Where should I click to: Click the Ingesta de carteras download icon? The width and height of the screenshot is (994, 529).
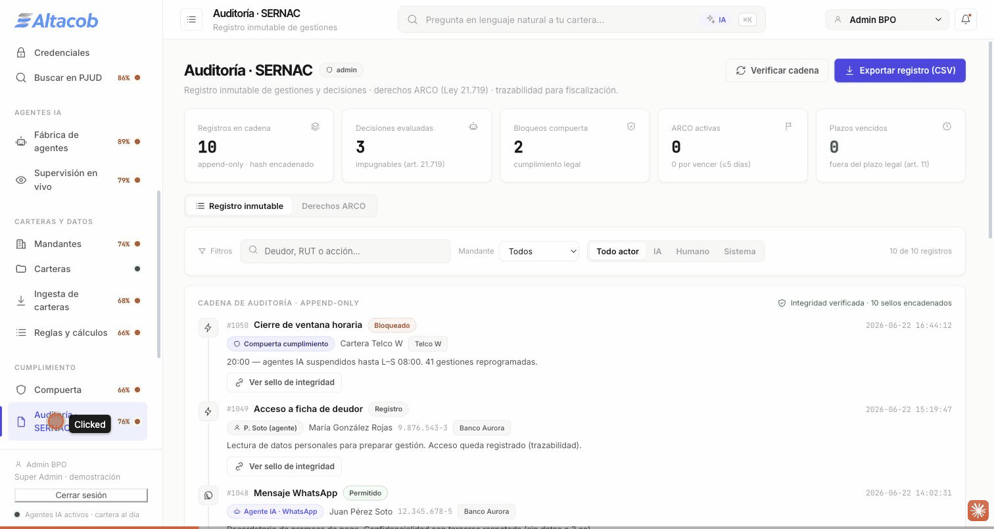click(x=21, y=300)
